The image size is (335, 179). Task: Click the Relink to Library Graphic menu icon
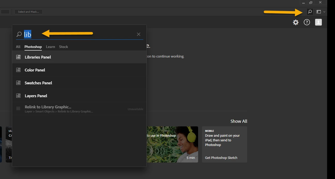coord(18,109)
